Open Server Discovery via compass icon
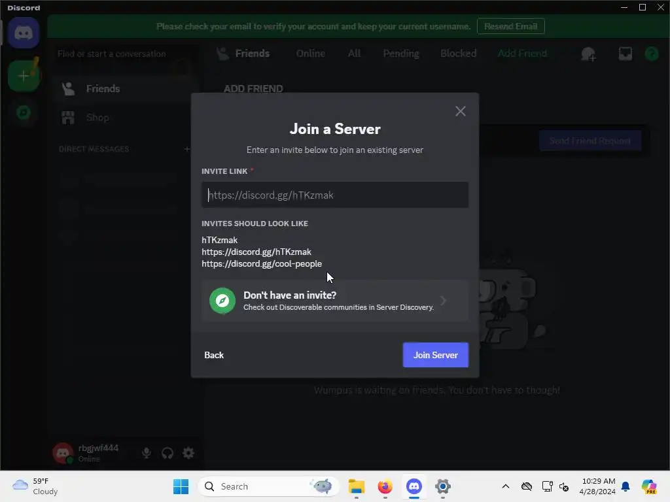 (222, 301)
